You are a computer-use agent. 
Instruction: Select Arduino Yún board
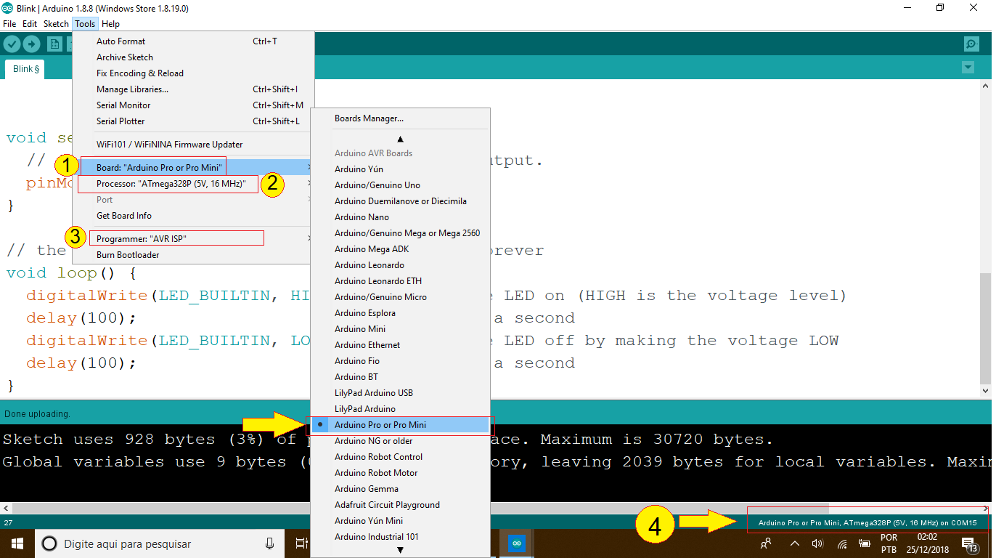click(x=400, y=169)
